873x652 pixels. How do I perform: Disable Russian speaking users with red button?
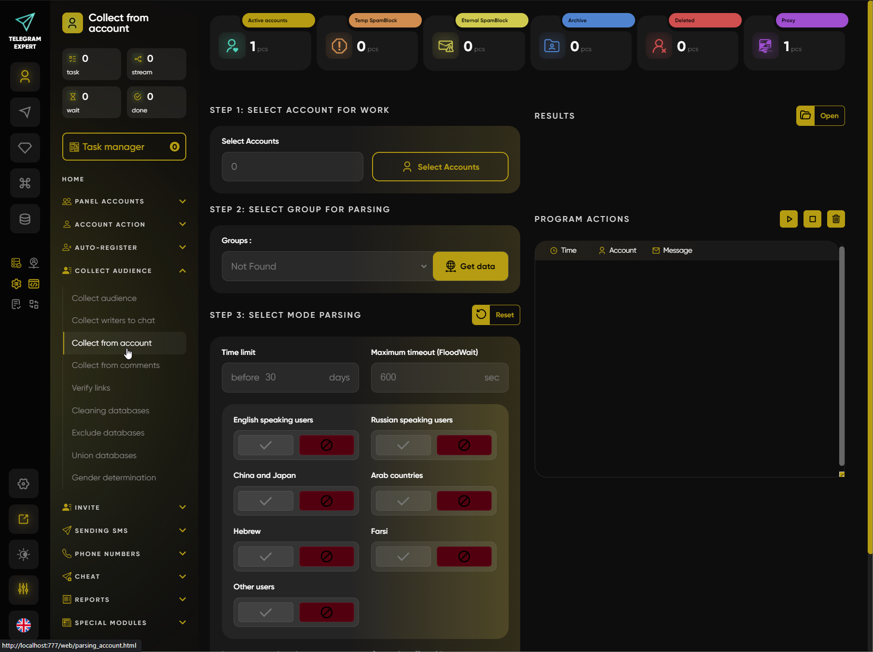(464, 445)
